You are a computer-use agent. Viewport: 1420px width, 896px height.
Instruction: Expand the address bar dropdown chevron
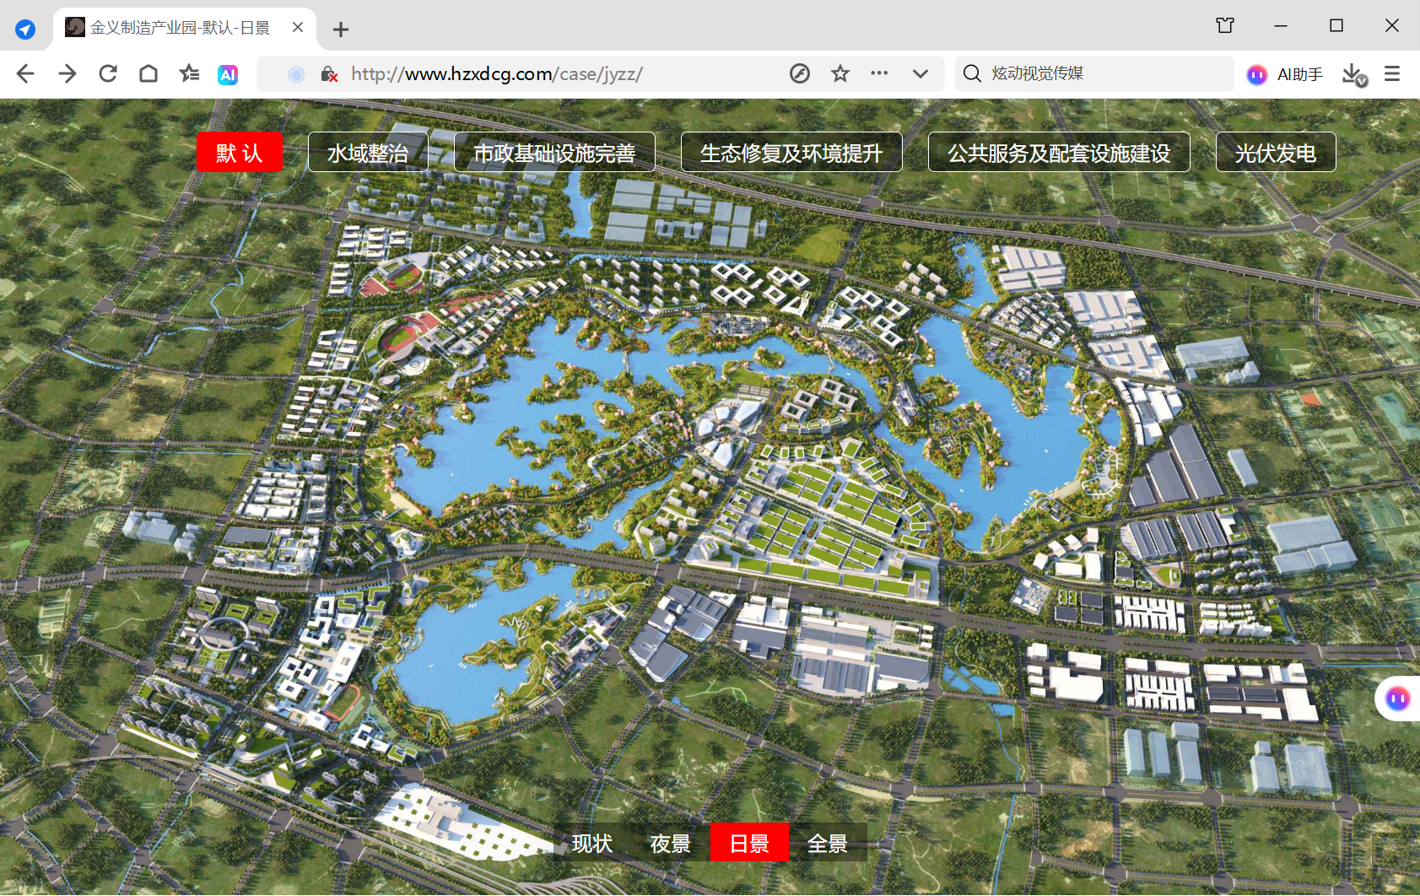click(921, 74)
